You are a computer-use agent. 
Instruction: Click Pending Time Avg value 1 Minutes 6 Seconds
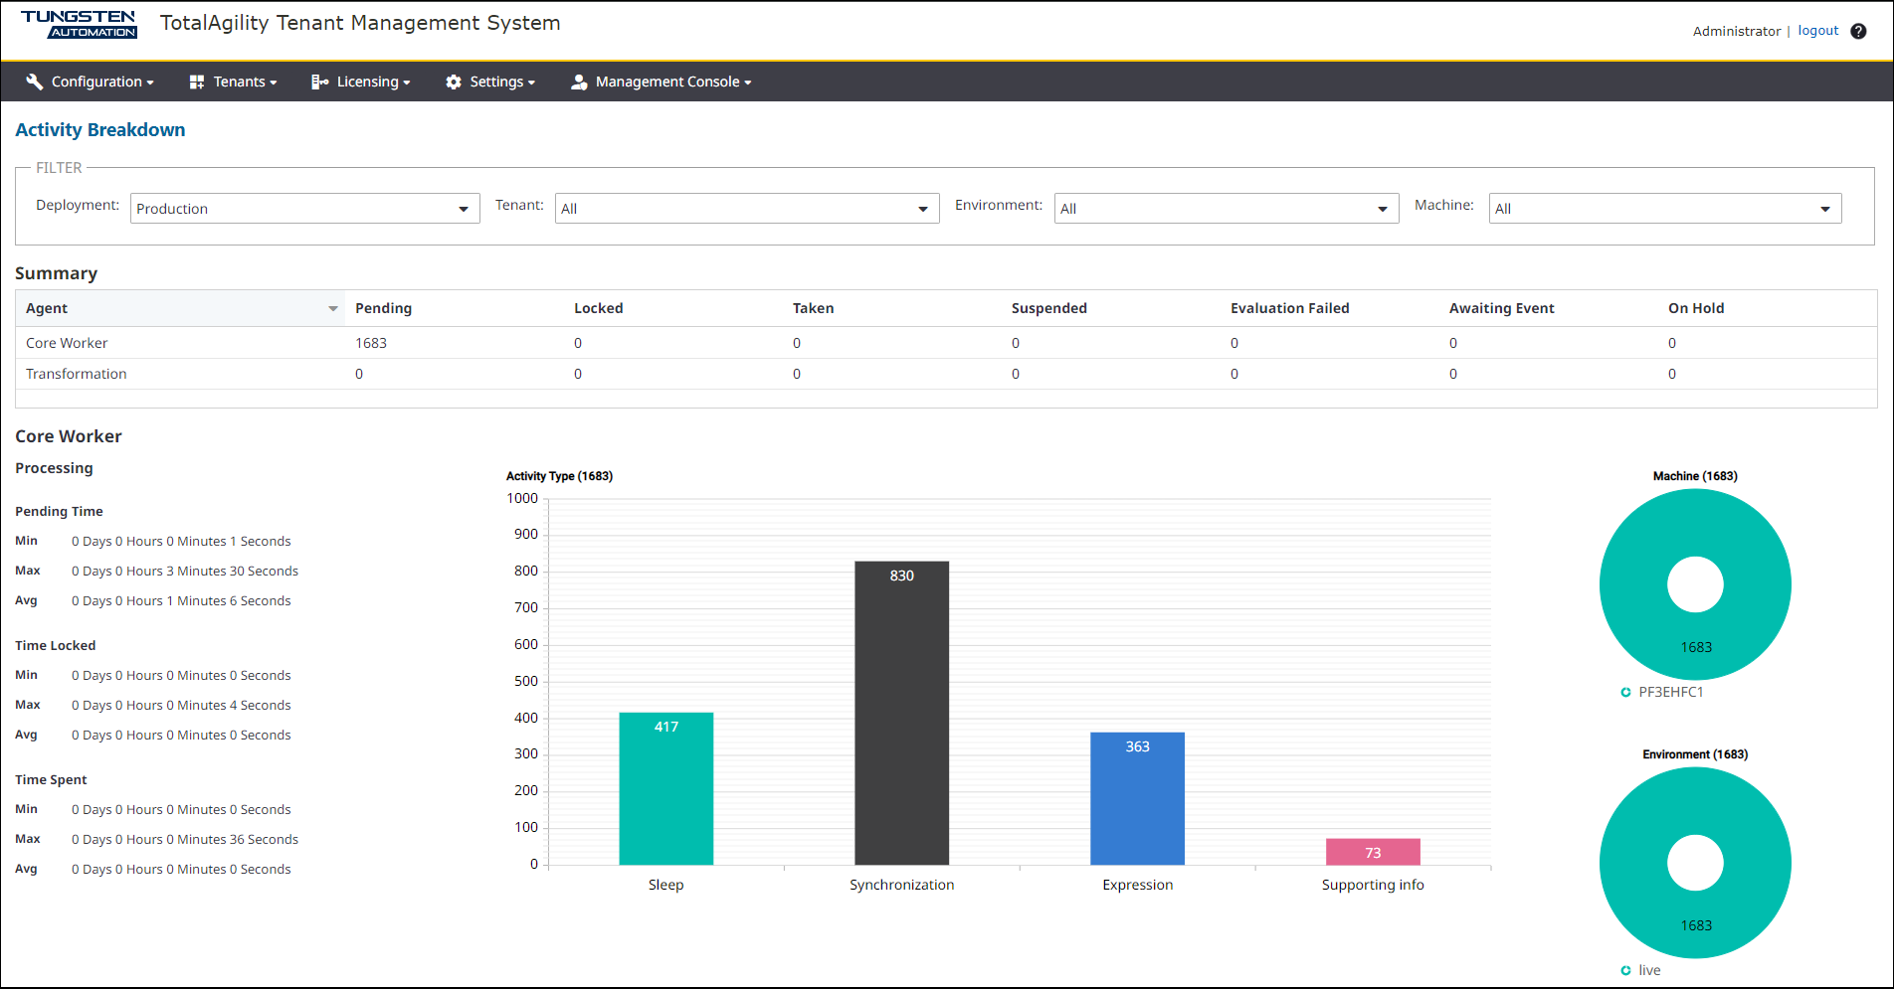point(181,600)
